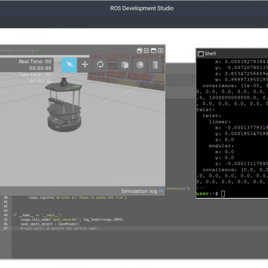Click the 'linear:' line in Shell
The width and height of the screenshot is (268, 268).
click(219, 122)
